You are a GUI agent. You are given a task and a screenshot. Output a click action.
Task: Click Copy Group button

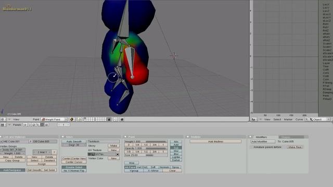click(12, 161)
